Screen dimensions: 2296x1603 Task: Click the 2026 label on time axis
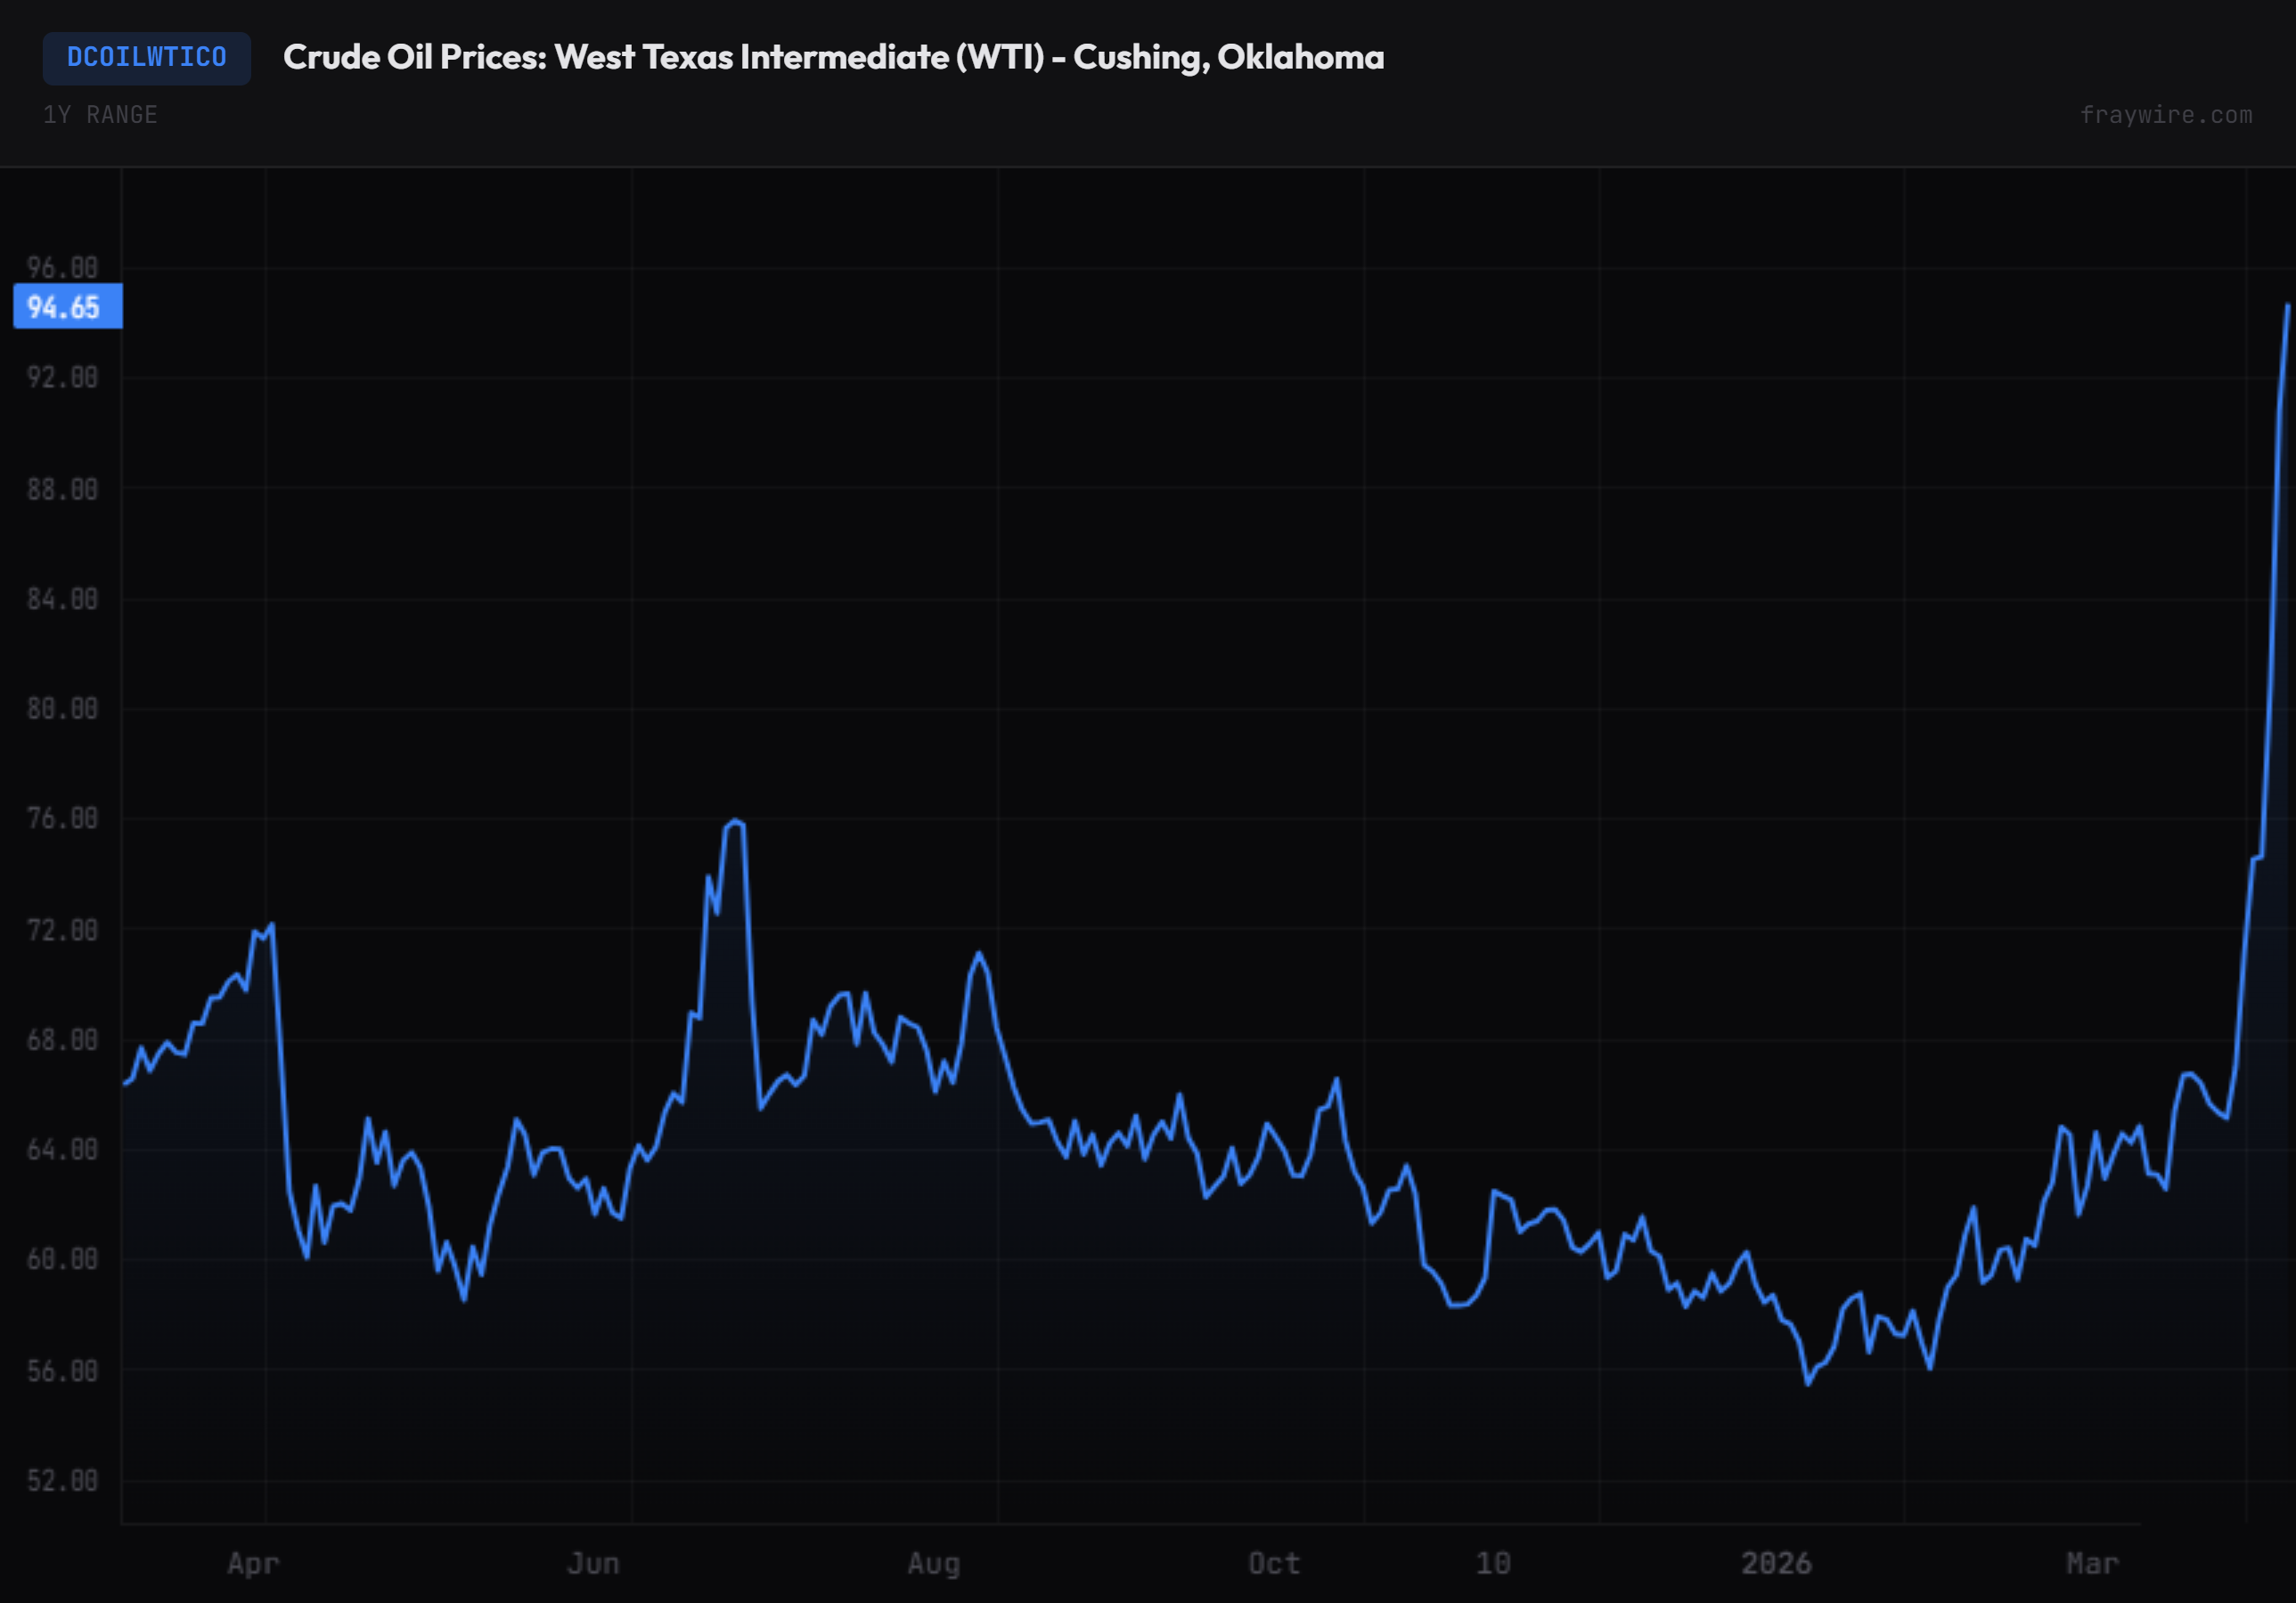pos(1776,1563)
